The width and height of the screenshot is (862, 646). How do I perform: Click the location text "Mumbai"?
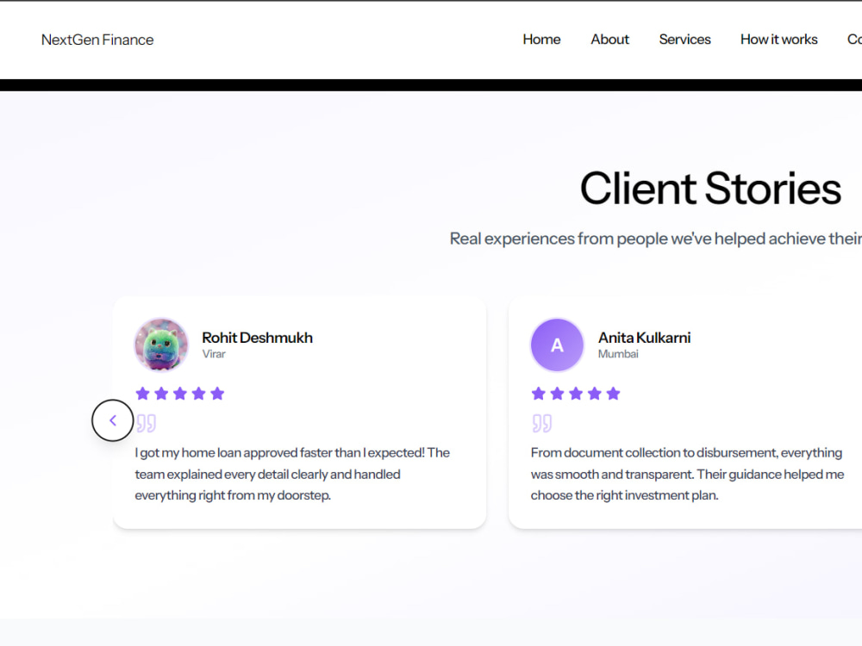[x=618, y=354]
